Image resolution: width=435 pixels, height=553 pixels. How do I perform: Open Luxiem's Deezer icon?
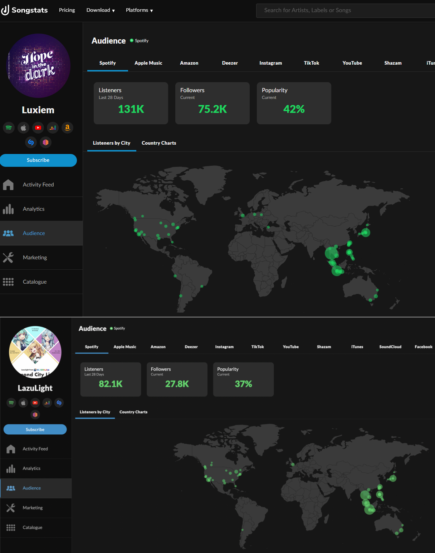[x=53, y=128]
